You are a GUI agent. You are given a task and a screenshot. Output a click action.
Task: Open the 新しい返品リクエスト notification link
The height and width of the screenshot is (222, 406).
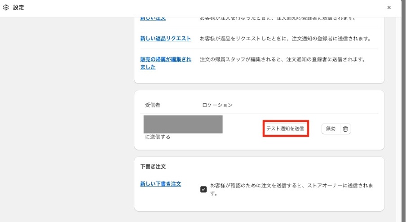point(166,38)
